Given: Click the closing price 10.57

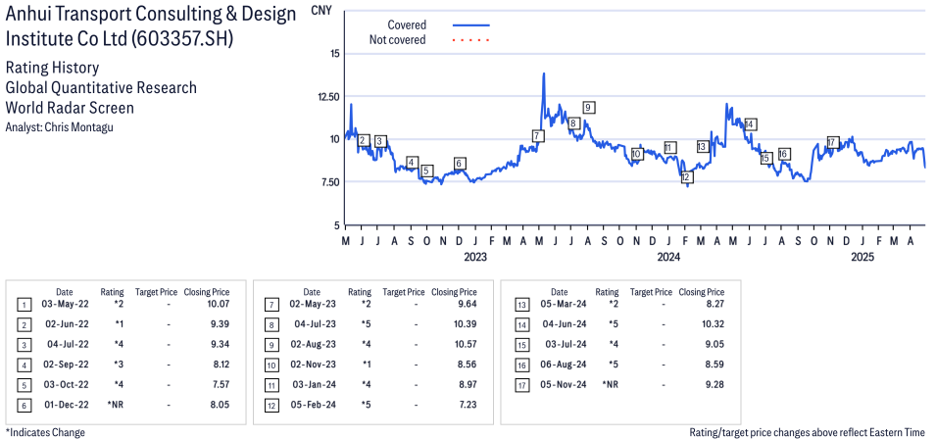Looking at the screenshot, I should click(465, 344).
